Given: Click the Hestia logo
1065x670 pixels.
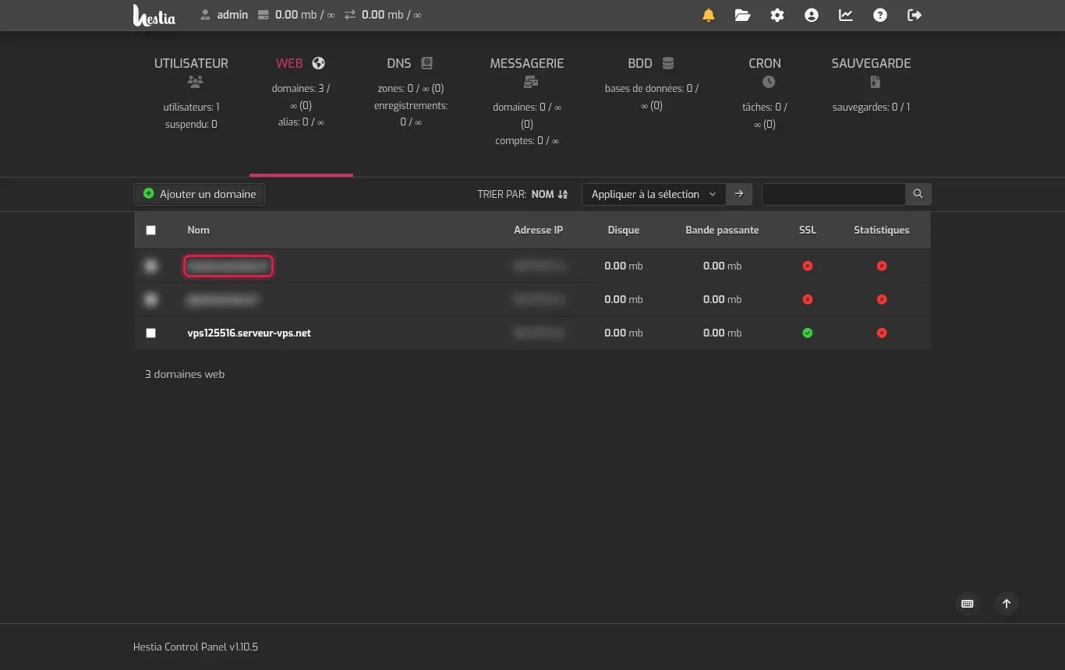Looking at the screenshot, I should click(154, 15).
